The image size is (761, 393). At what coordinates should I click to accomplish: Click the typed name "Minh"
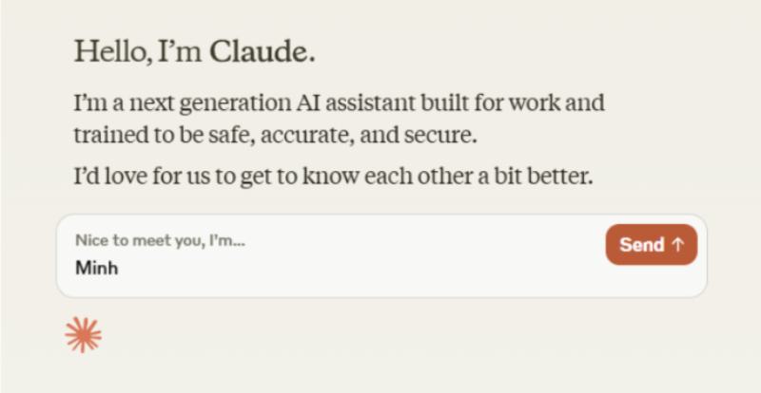96,269
